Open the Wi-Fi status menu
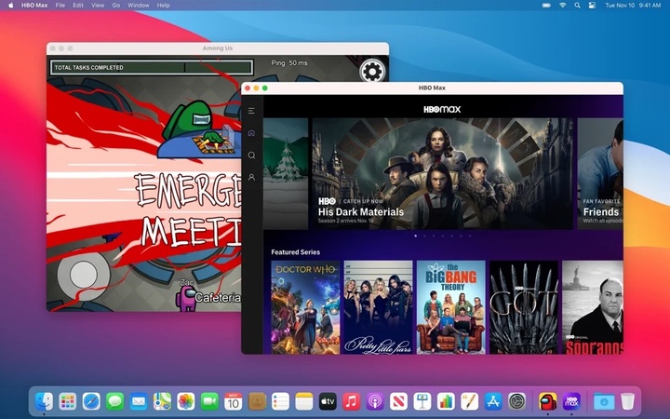The image size is (670, 419). click(563, 6)
